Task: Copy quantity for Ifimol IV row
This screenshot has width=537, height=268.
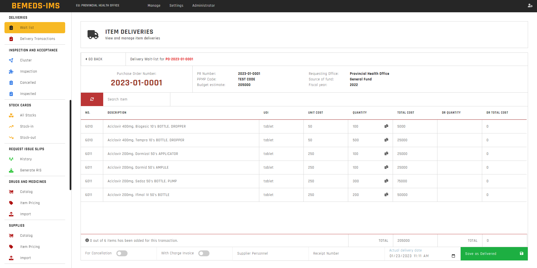Action: pyautogui.click(x=386, y=195)
